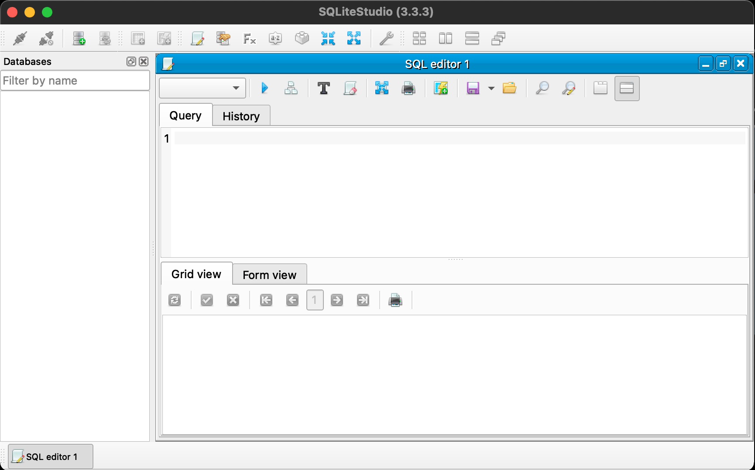Open the database selection combo box
Screen dimensions: 755x470
click(202, 88)
